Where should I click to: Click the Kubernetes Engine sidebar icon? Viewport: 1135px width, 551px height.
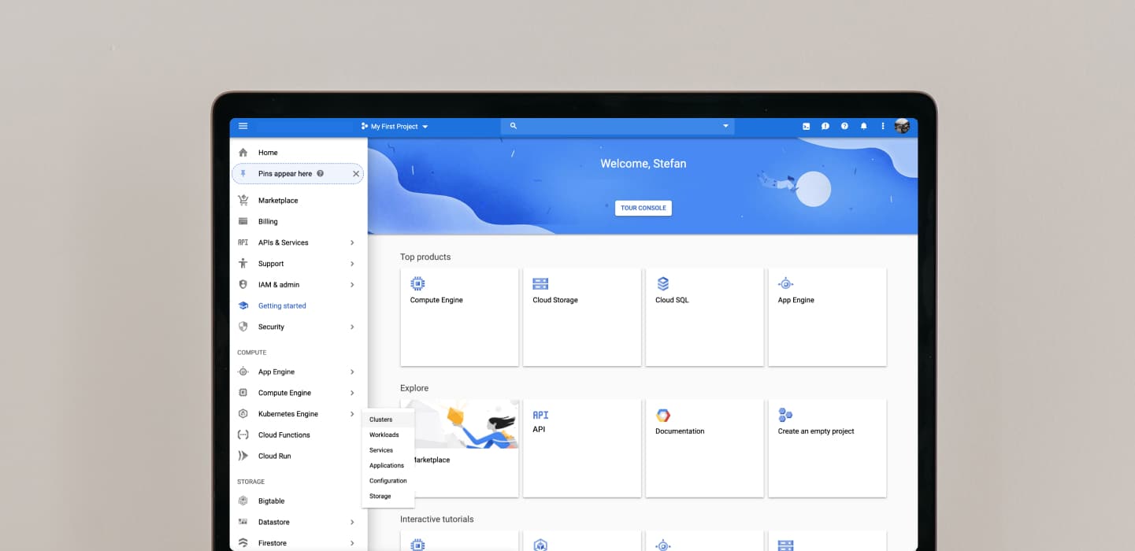tap(243, 414)
